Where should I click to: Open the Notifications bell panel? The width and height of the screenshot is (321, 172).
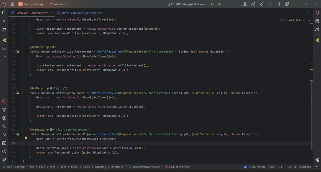pyautogui.click(x=317, y=13)
